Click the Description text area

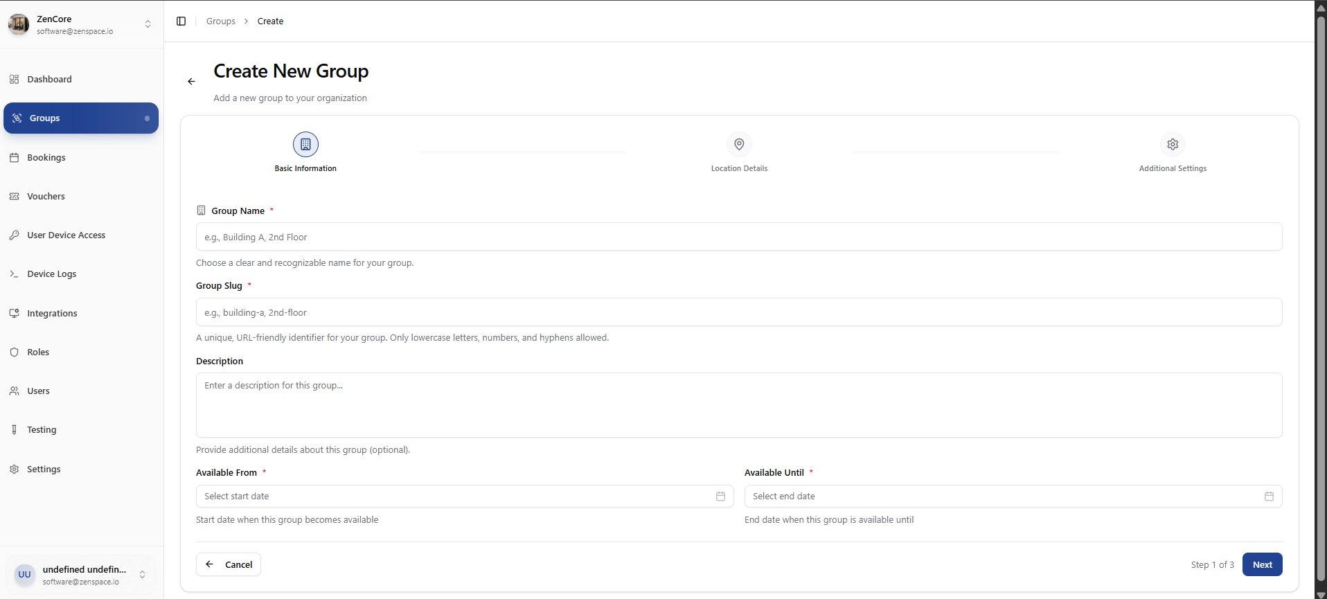point(739,405)
